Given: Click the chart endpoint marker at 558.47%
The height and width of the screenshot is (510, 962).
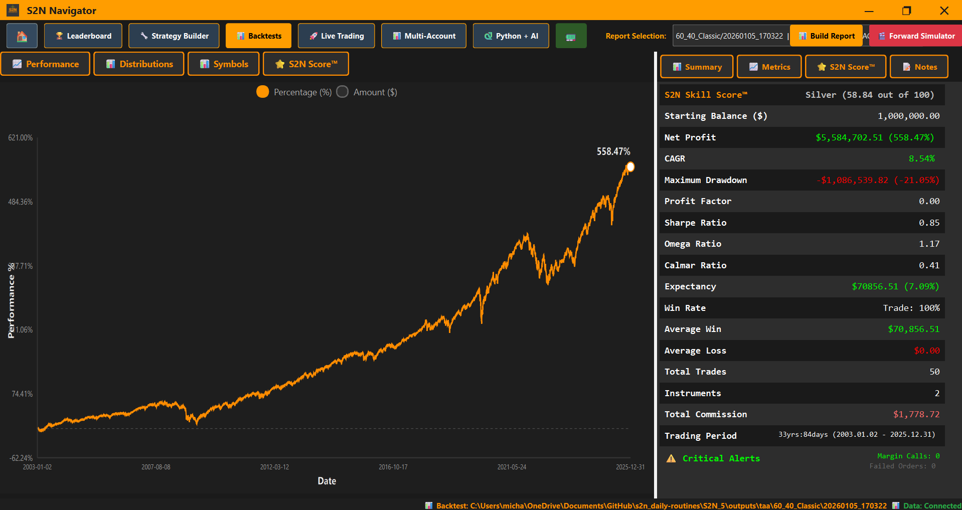Looking at the screenshot, I should tap(630, 167).
